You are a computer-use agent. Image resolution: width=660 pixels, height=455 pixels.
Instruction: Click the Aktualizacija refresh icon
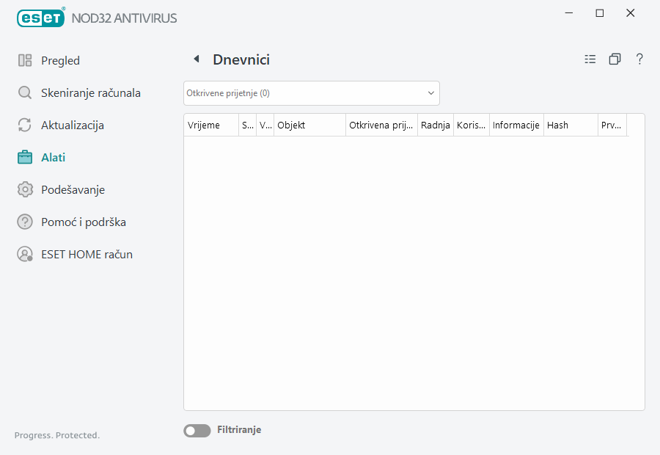pyautogui.click(x=24, y=125)
